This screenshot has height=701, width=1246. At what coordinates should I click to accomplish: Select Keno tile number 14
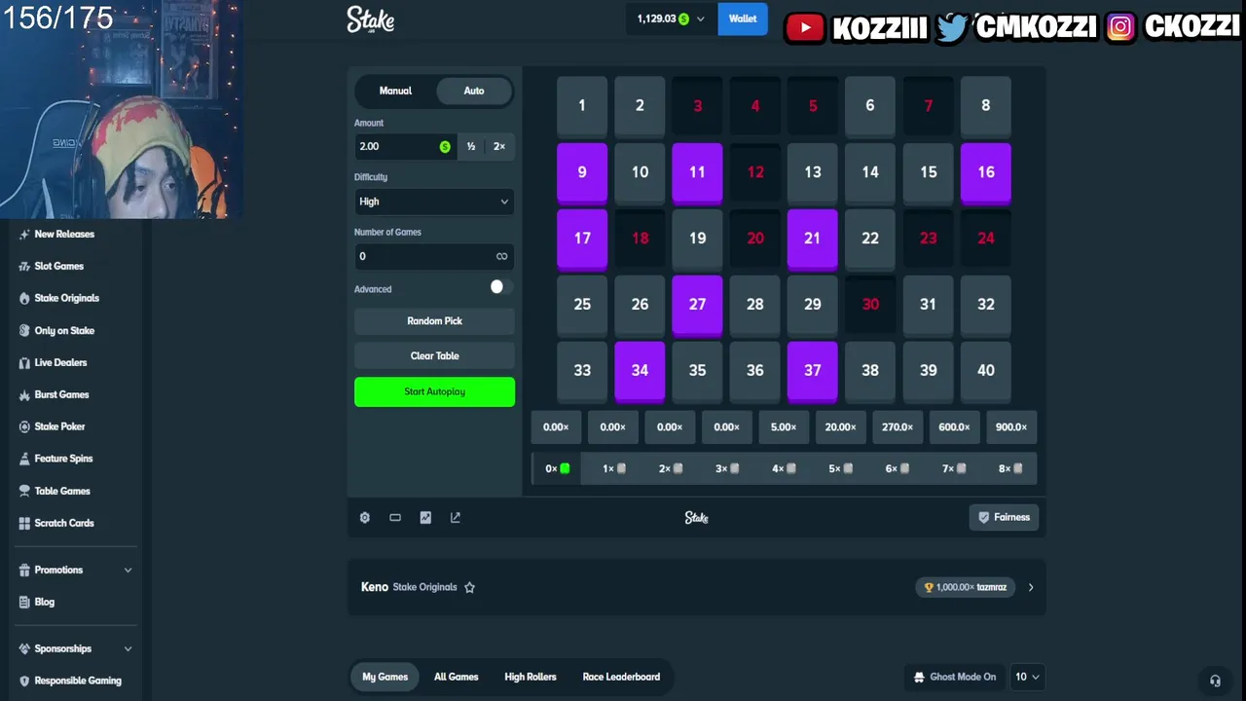tap(870, 172)
